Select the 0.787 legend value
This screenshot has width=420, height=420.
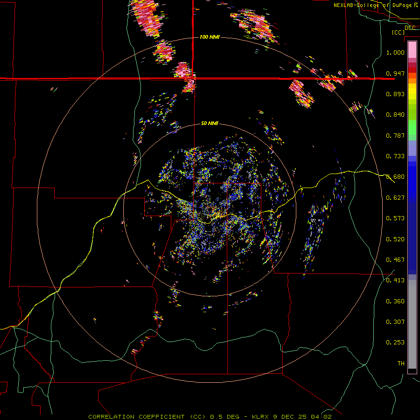tap(395, 135)
